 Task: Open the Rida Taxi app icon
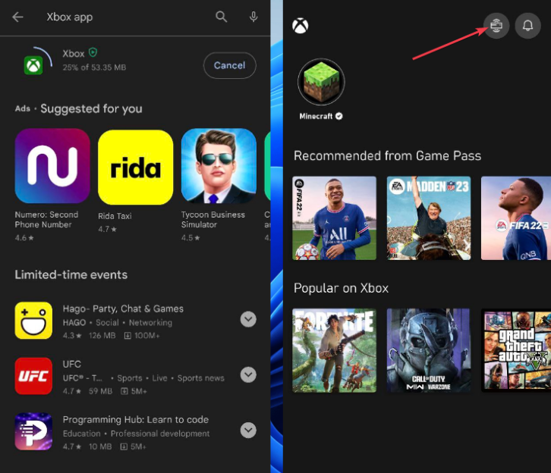[x=136, y=167]
